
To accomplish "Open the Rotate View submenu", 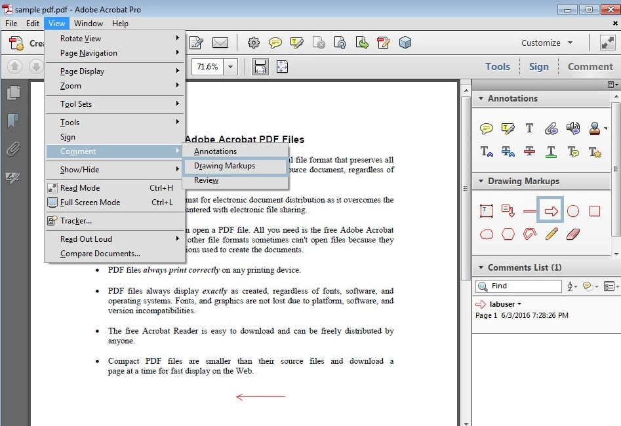I will [x=115, y=39].
